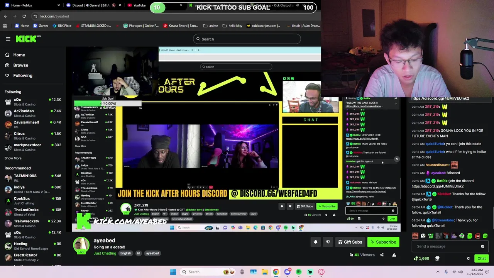Open the anime bookmarks folder
This screenshot has width=494, height=278.
pyautogui.click(x=210, y=26)
